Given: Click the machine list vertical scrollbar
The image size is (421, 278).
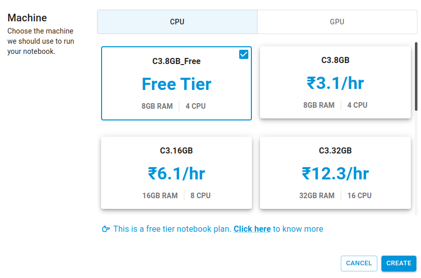Looking at the screenshot, I should point(416,77).
